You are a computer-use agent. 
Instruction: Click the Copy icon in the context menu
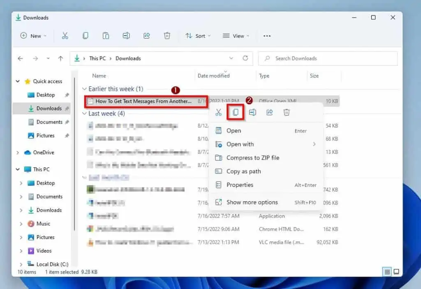coord(236,112)
